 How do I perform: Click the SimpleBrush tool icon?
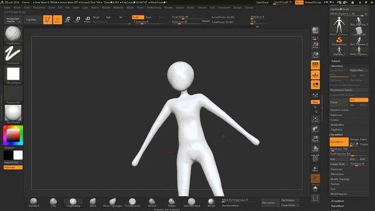tap(339, 41)
